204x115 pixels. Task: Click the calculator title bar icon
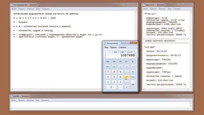[105, 43]
